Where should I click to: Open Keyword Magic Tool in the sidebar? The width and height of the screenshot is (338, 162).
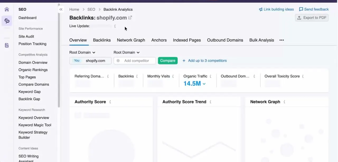35,125
